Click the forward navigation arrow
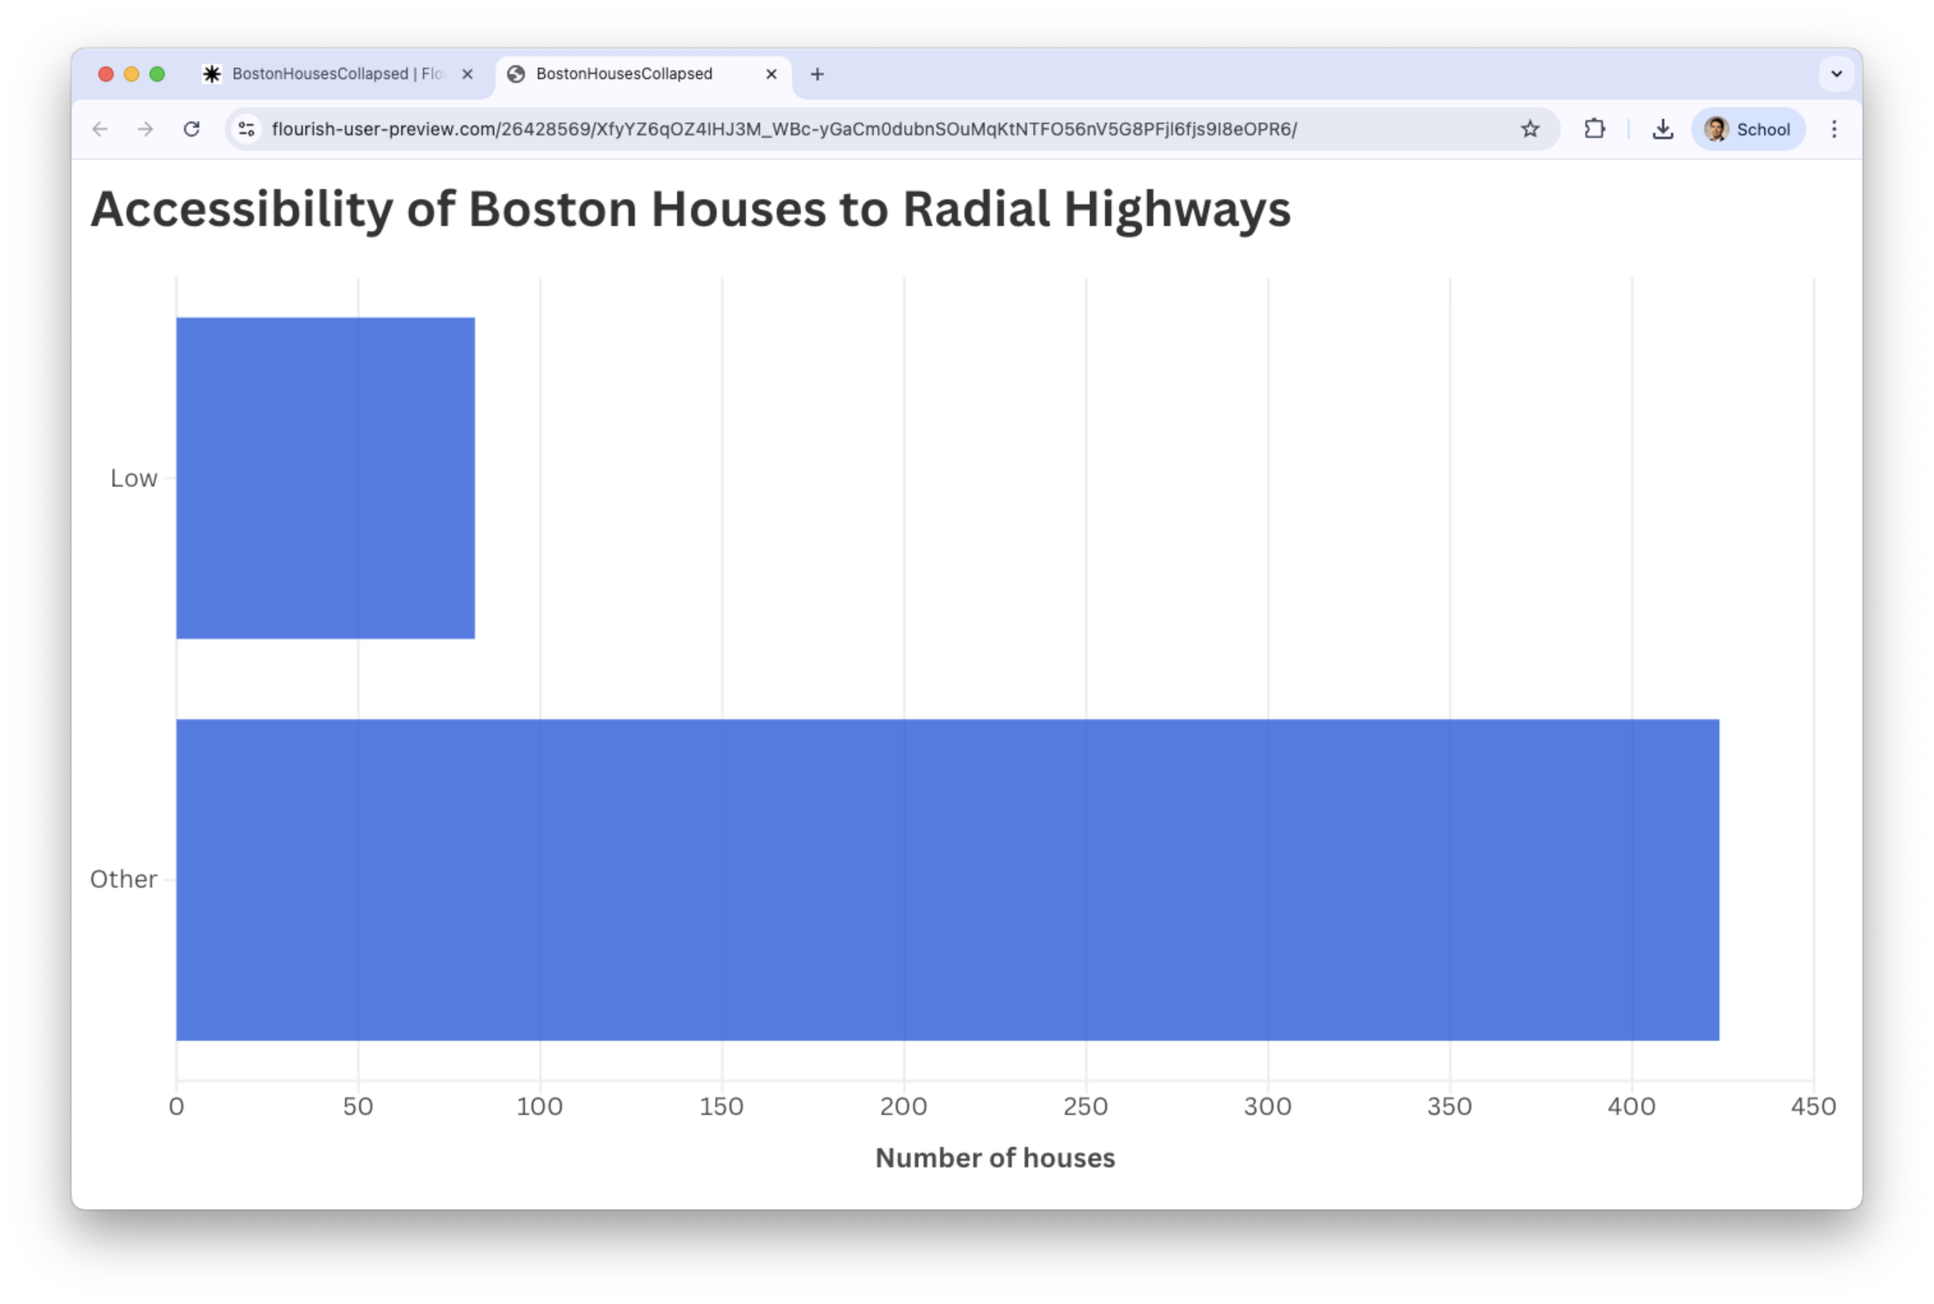 pyautogui.click(x=146, y=129)
